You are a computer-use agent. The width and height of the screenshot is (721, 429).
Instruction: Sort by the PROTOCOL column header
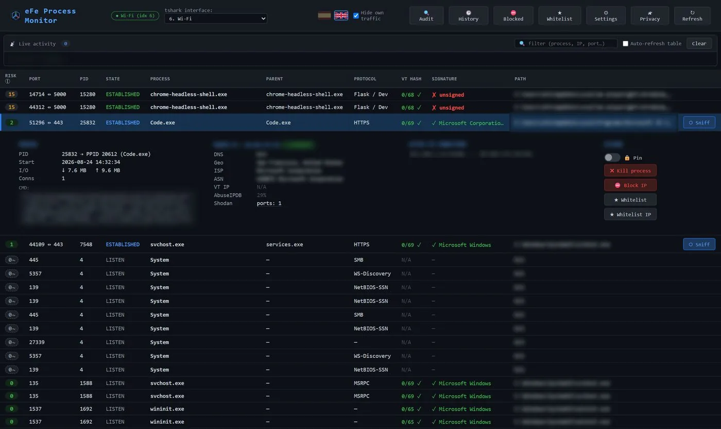365,79
